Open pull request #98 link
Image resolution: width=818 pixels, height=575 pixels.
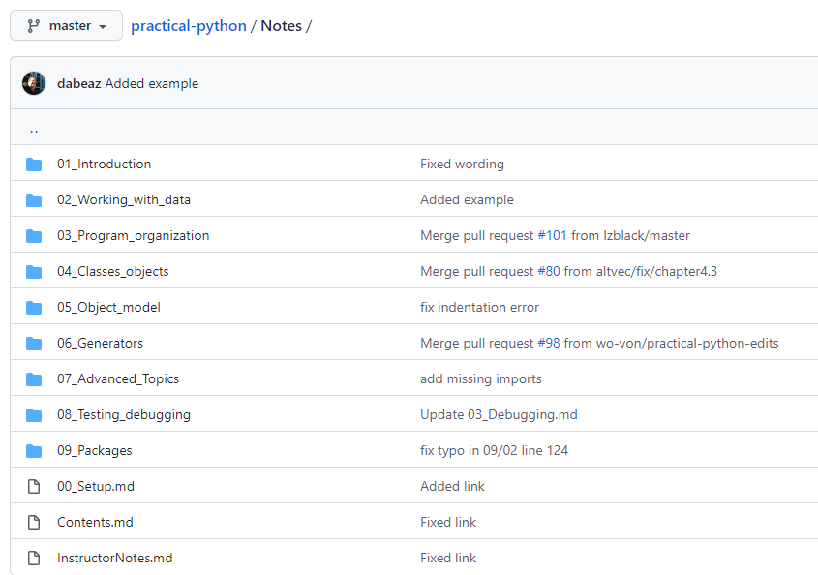548,344
